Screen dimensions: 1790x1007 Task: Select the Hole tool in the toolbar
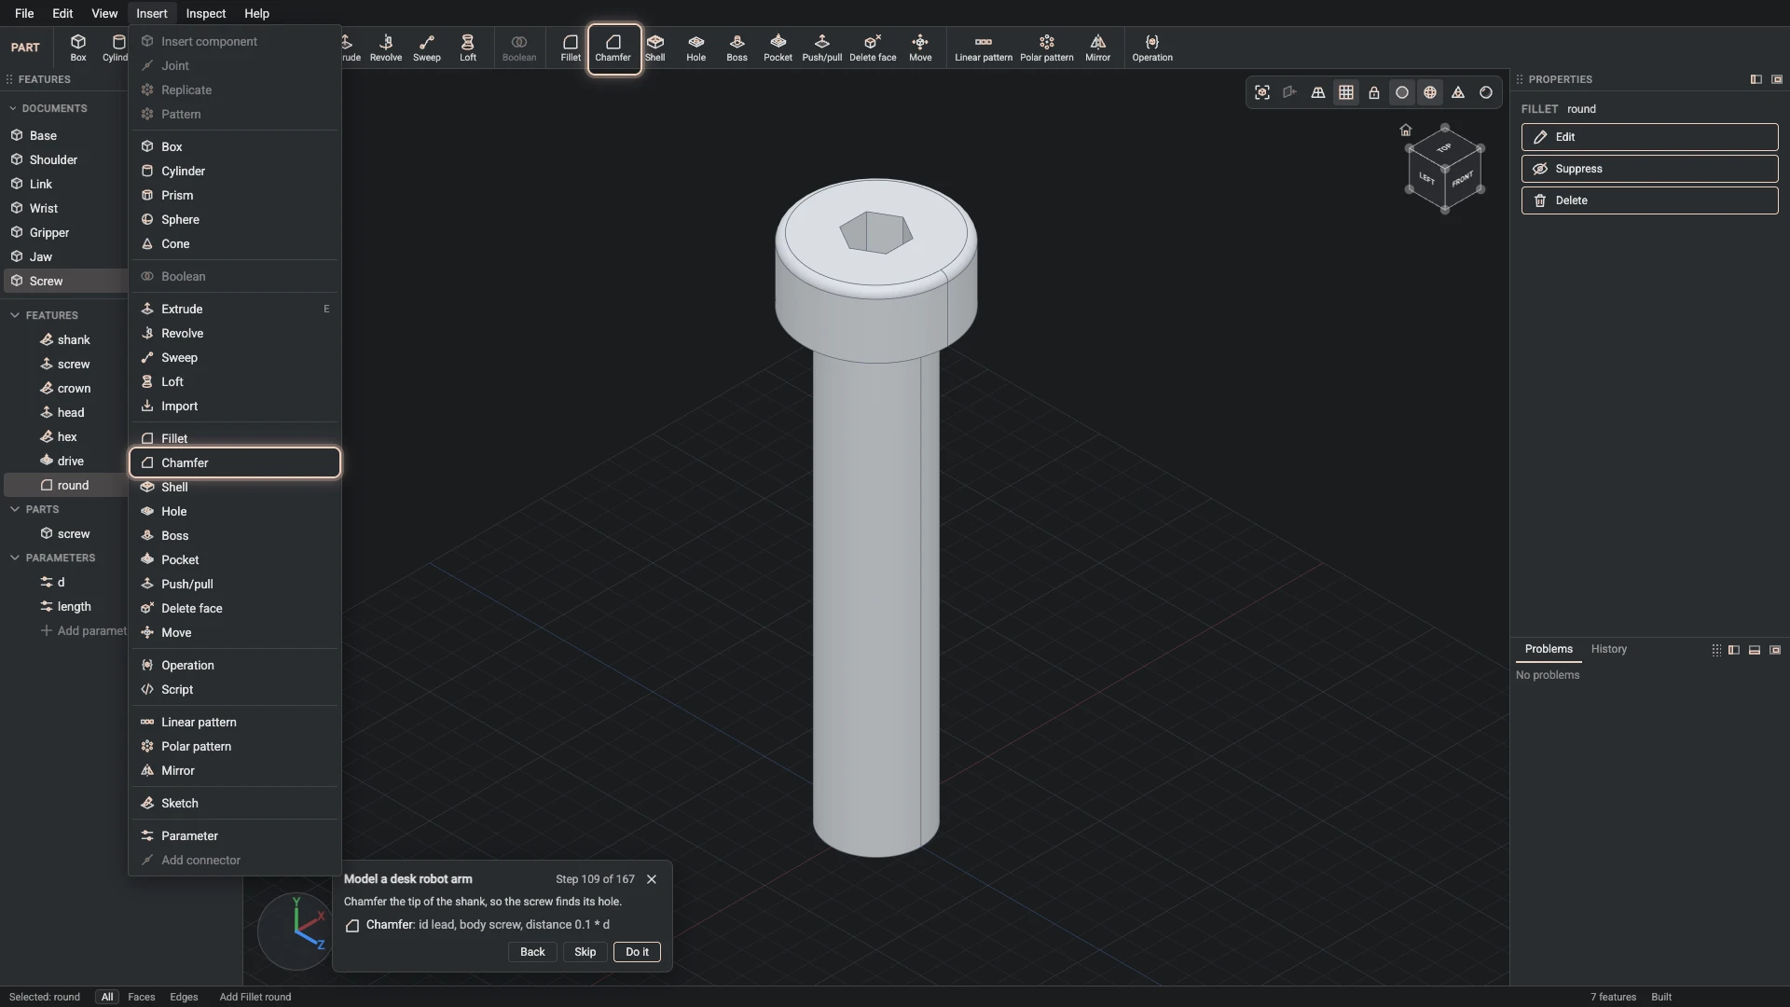696,48
